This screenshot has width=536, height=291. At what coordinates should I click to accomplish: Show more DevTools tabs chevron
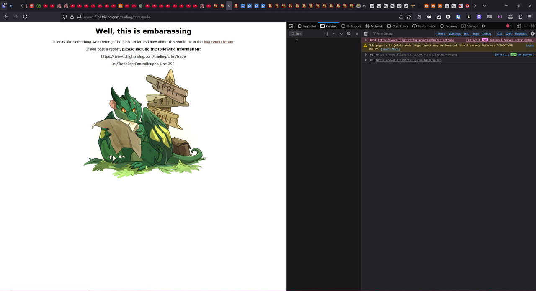484,26
